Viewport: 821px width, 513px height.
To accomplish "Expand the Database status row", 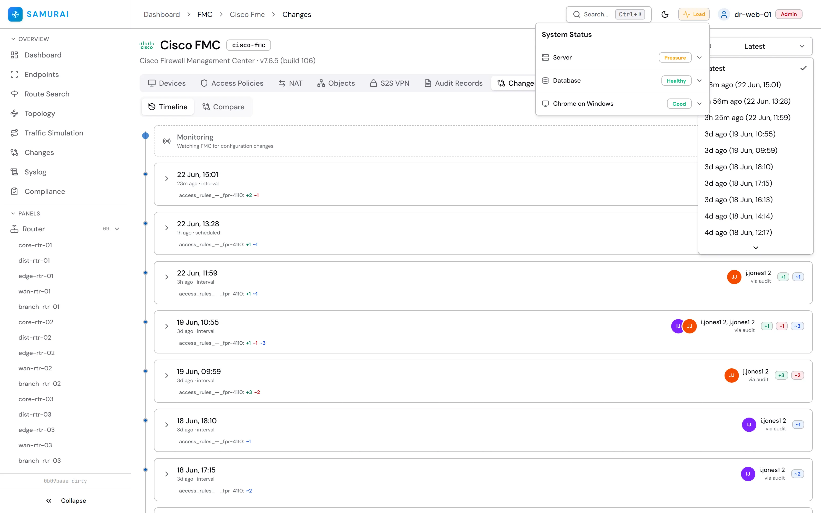I will tap(622, 81).
